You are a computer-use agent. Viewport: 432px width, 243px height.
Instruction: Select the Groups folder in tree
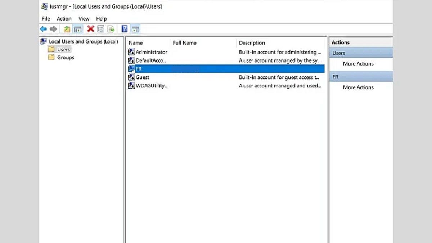coord(65,57)
